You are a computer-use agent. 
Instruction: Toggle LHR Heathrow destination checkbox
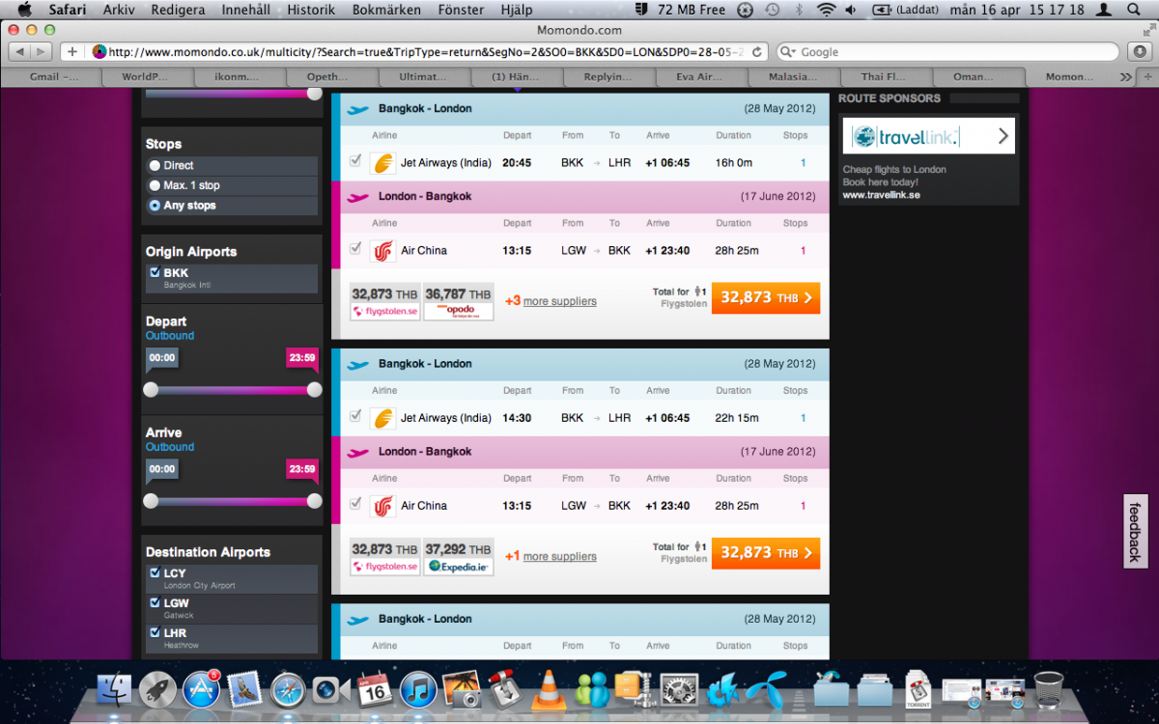[x=155, y=632]
